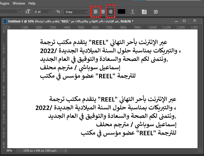Maximize the Untitled-1 document window
The image size is (204, 156).
pyautogui.click(x=184, y=21)
